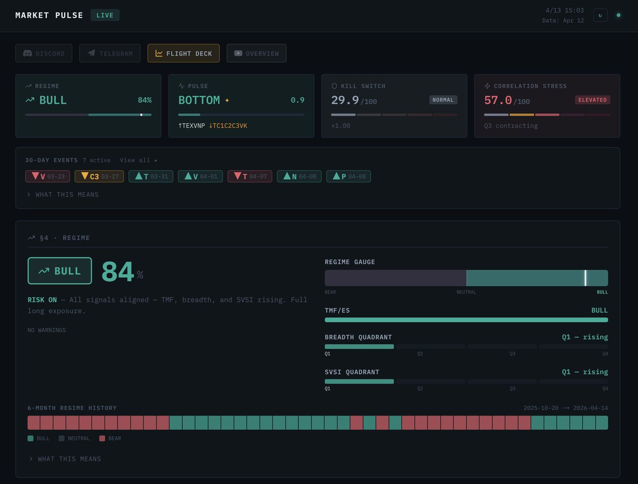Open the View all events link
The height and width of the screenshot is (484, 638).
point(138,160)
